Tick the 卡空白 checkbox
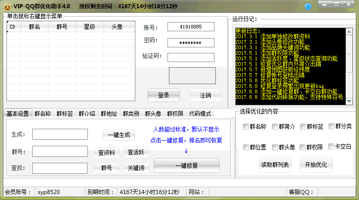The height and width of the screenshot is (200, 359). tap(331, 147)
